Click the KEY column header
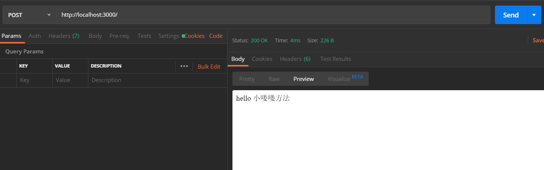Image resolution: width=544 pixels, height=170 pixels. 23,66
